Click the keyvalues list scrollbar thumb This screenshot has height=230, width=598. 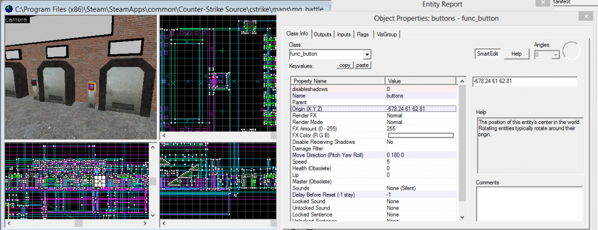click(x=462, y=143)
